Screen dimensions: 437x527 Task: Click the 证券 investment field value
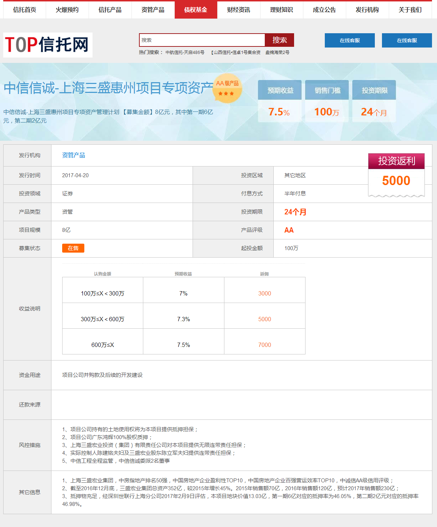(x=68, y=194)
